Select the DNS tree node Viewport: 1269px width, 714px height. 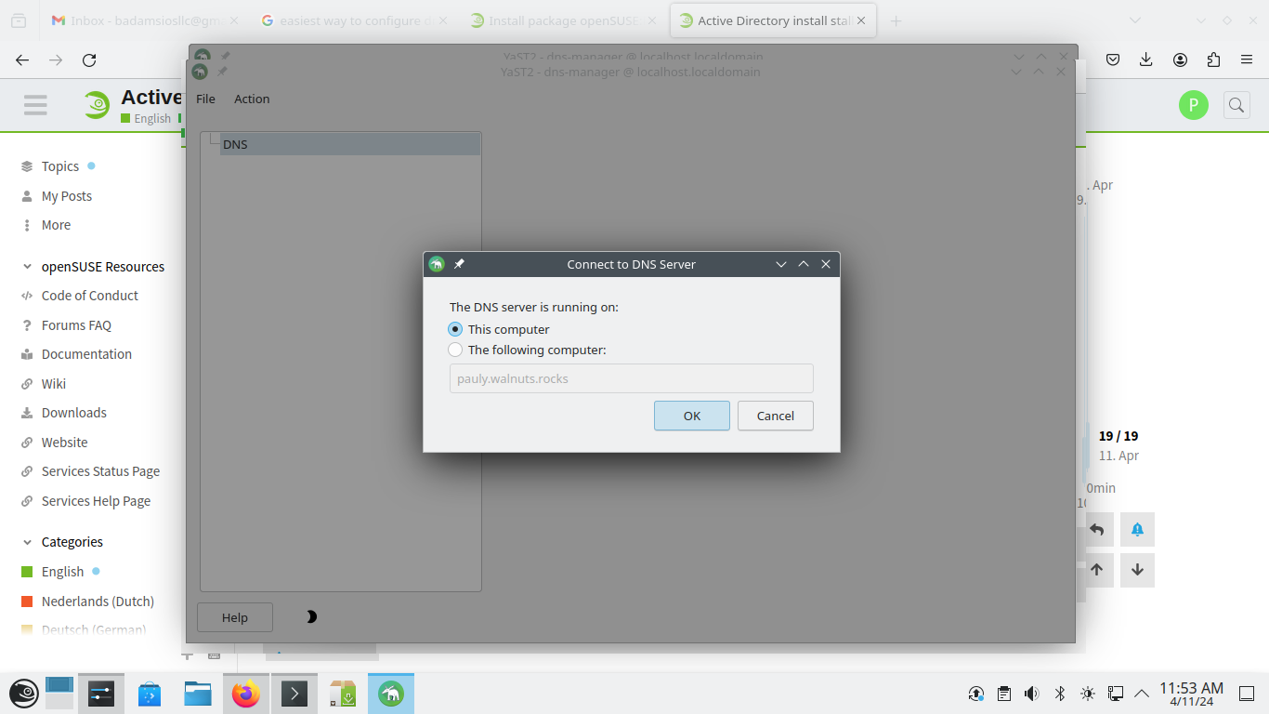(x=236, y=144)
